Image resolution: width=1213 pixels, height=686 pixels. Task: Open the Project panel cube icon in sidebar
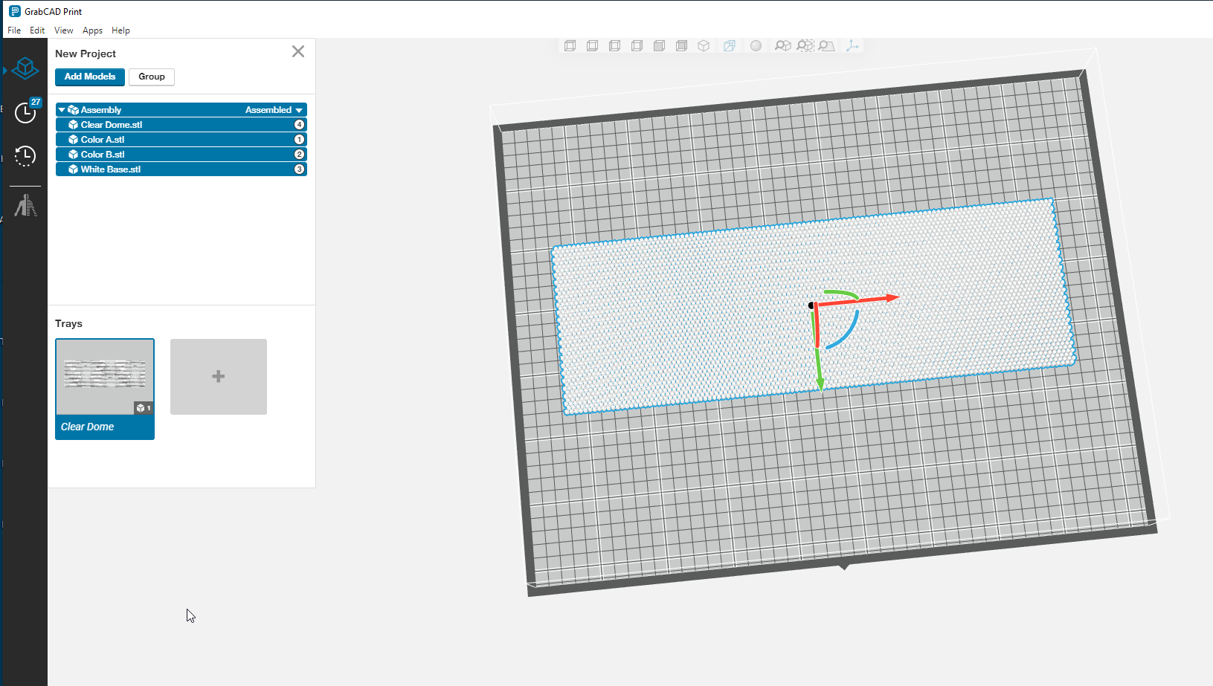pyautogui.click(x=25, y=68)
